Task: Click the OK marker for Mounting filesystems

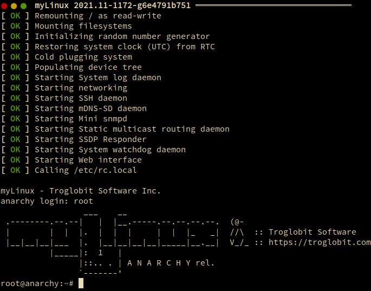Action: click(x=15, y=26)
